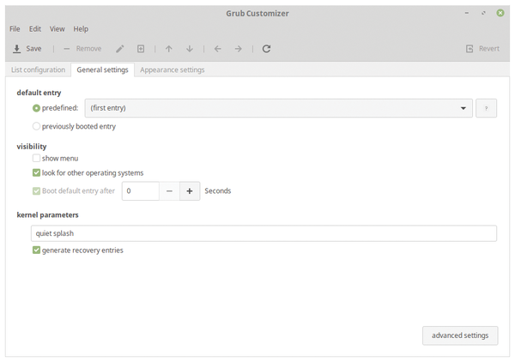This screenshot has width=515, height=362.
Task: Click the seconds timeout input field
Action: pyautogui.click(x=141, y=191)
